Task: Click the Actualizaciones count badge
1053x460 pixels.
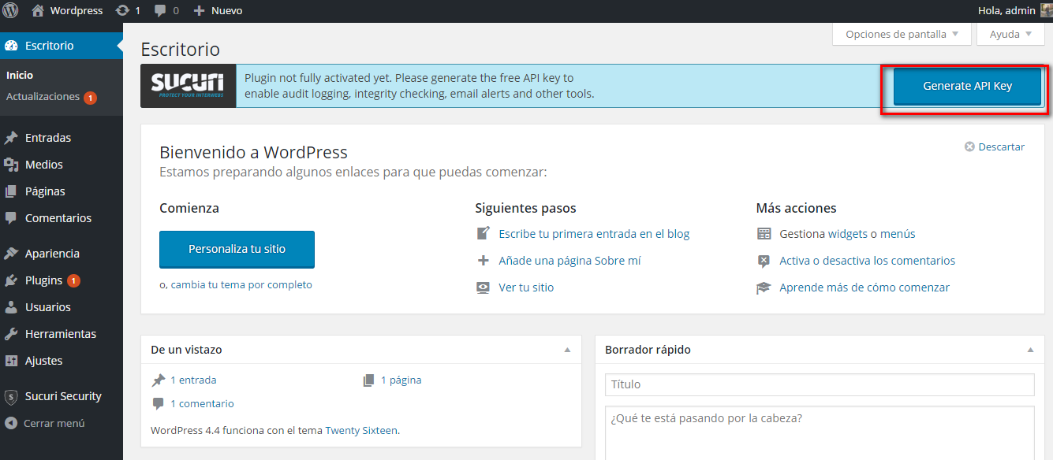Action: coord(90,98)
